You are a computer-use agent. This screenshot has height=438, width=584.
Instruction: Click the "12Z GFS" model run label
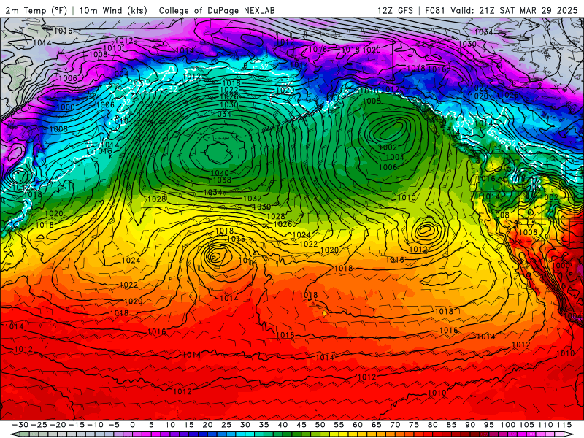395,10
